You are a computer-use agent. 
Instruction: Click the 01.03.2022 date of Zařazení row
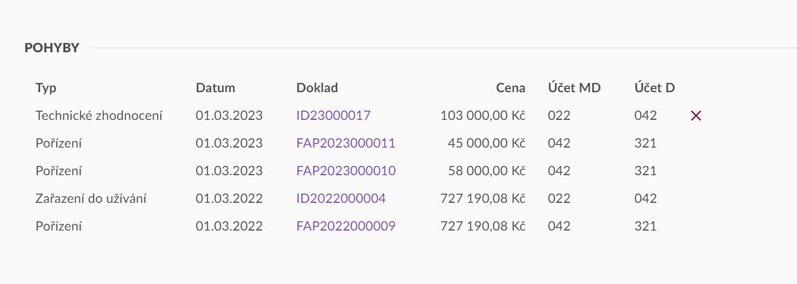pos(229,199)
